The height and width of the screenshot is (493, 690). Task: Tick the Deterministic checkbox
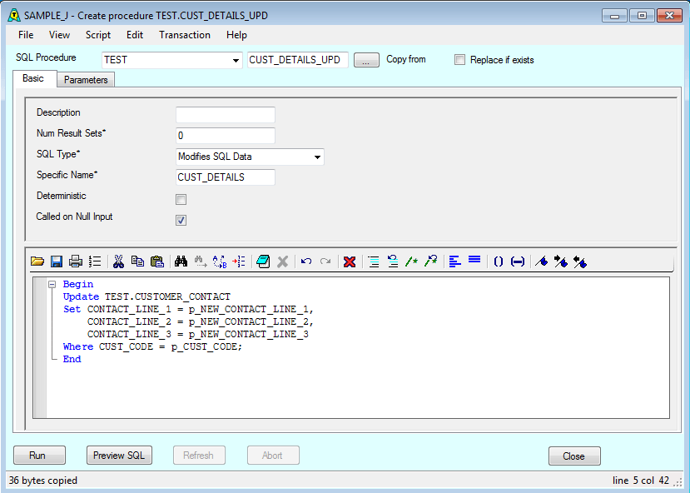(181, 199)
